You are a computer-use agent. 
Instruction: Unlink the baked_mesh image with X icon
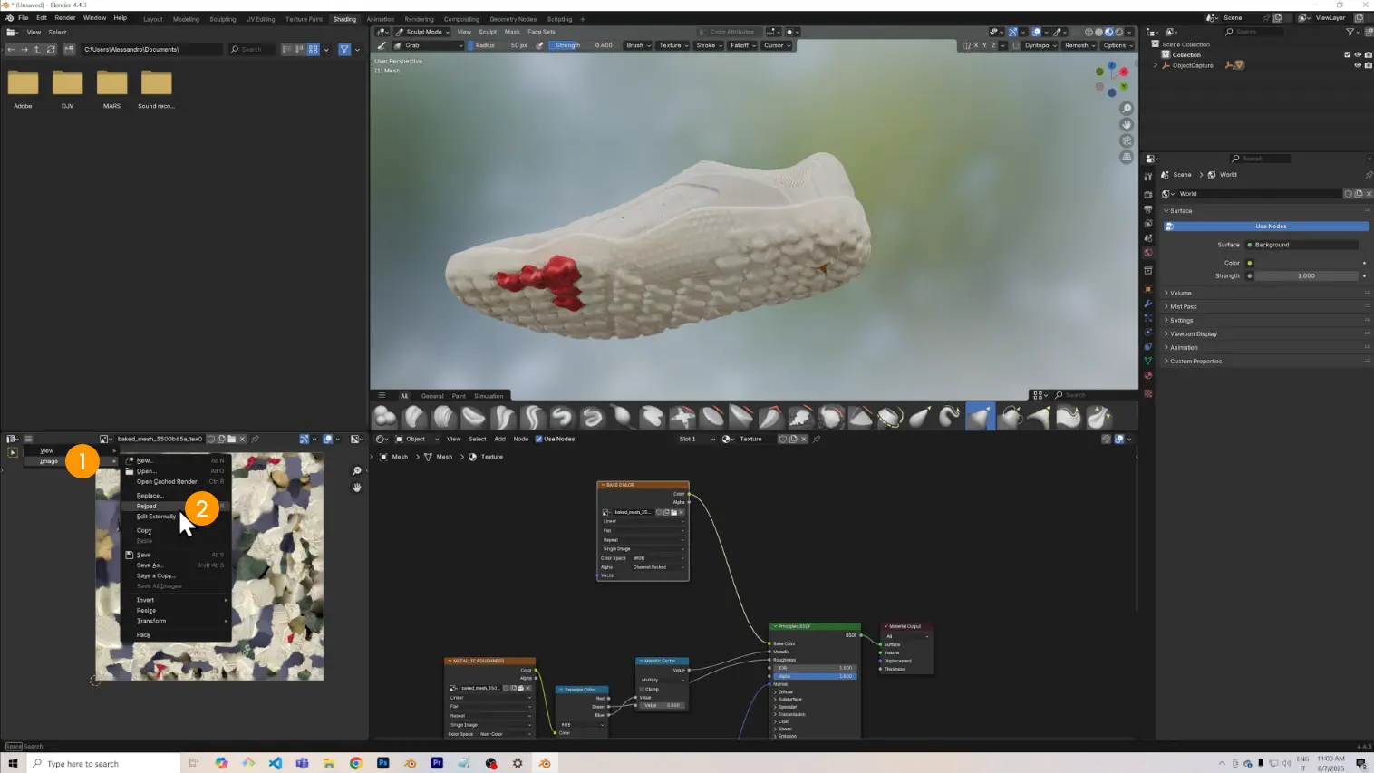pyautogui.click(x=242, y=439)
